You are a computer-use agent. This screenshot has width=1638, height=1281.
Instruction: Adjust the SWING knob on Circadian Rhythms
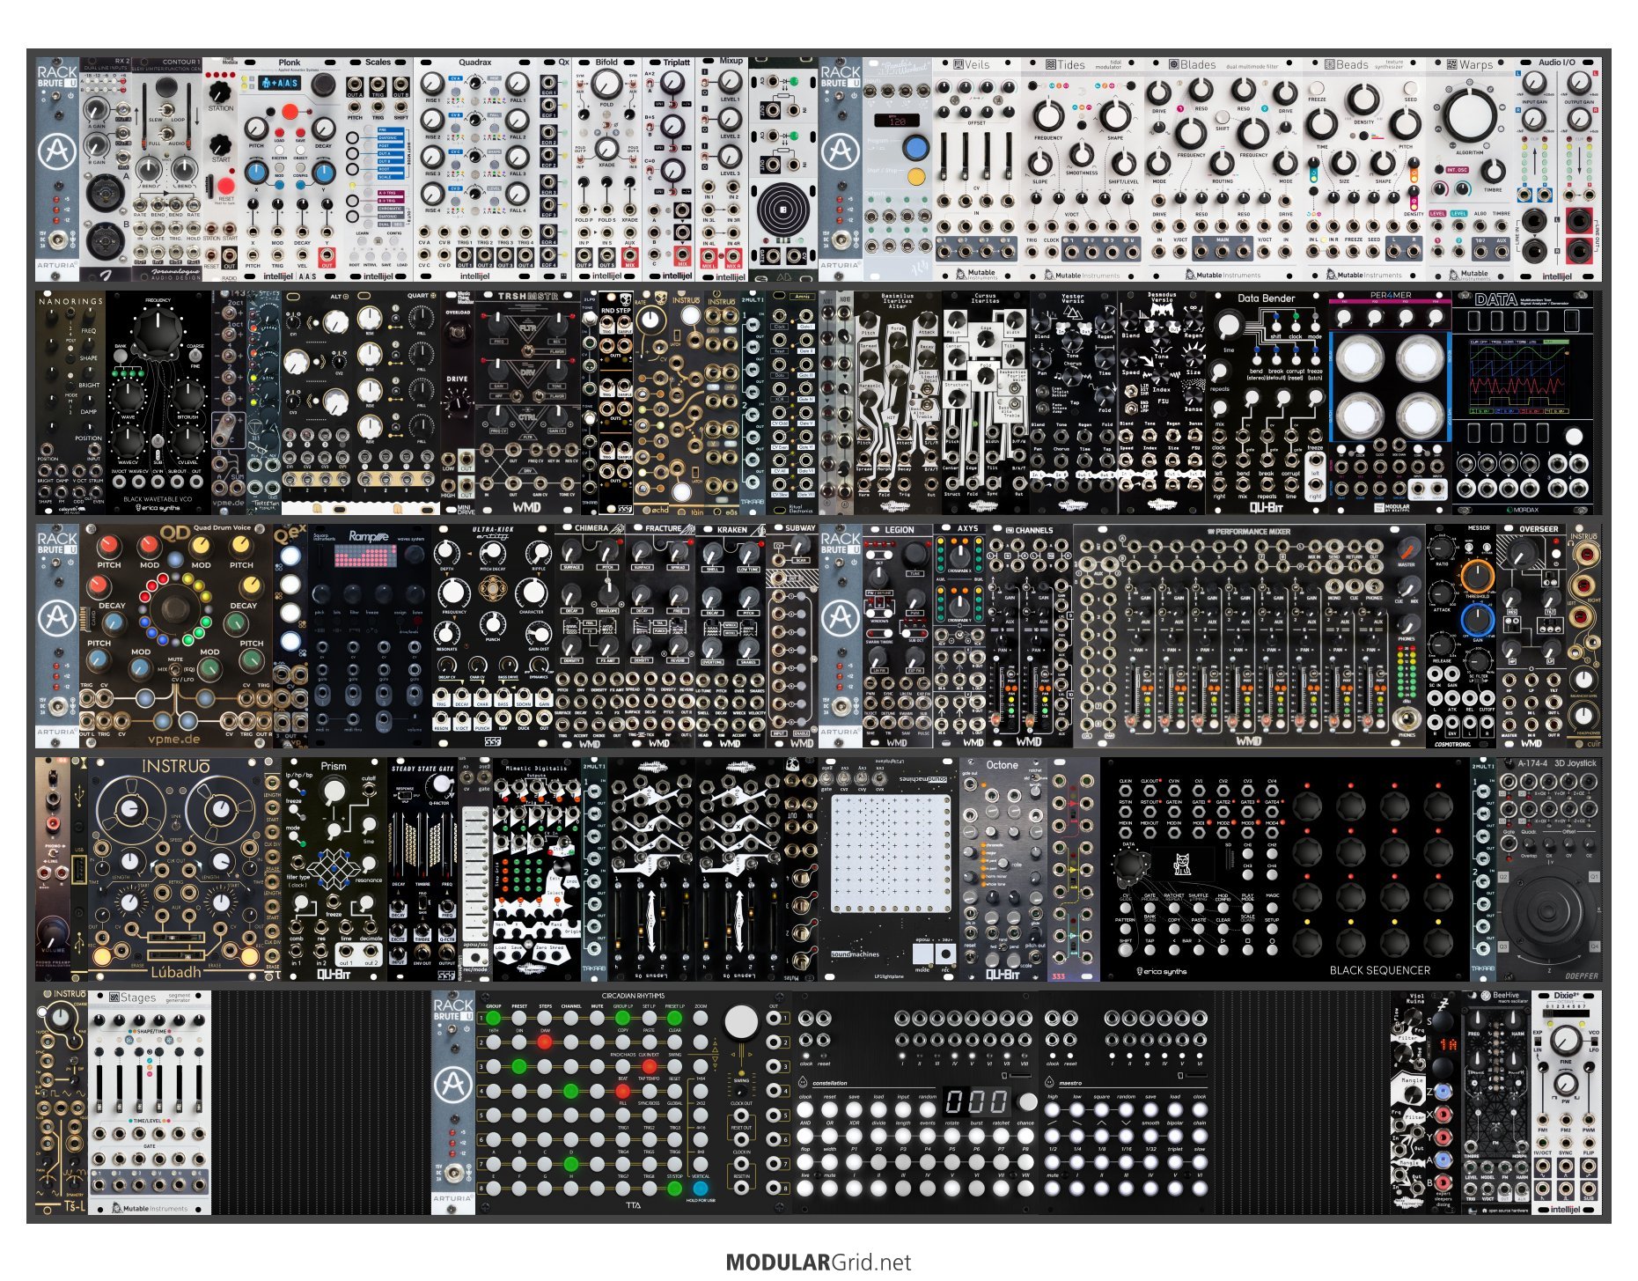[741, 1090]
